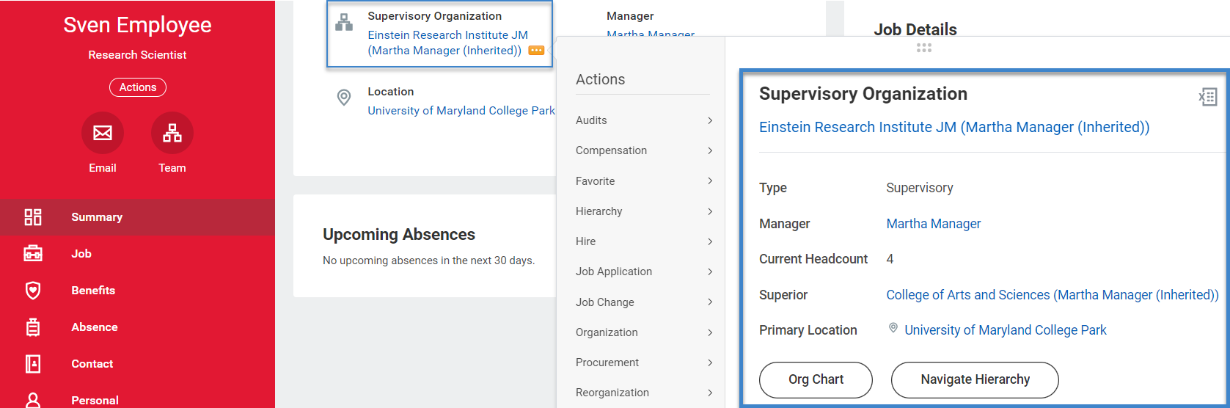
Task: Click the Personal person icon
Action: tap(33, 400)
